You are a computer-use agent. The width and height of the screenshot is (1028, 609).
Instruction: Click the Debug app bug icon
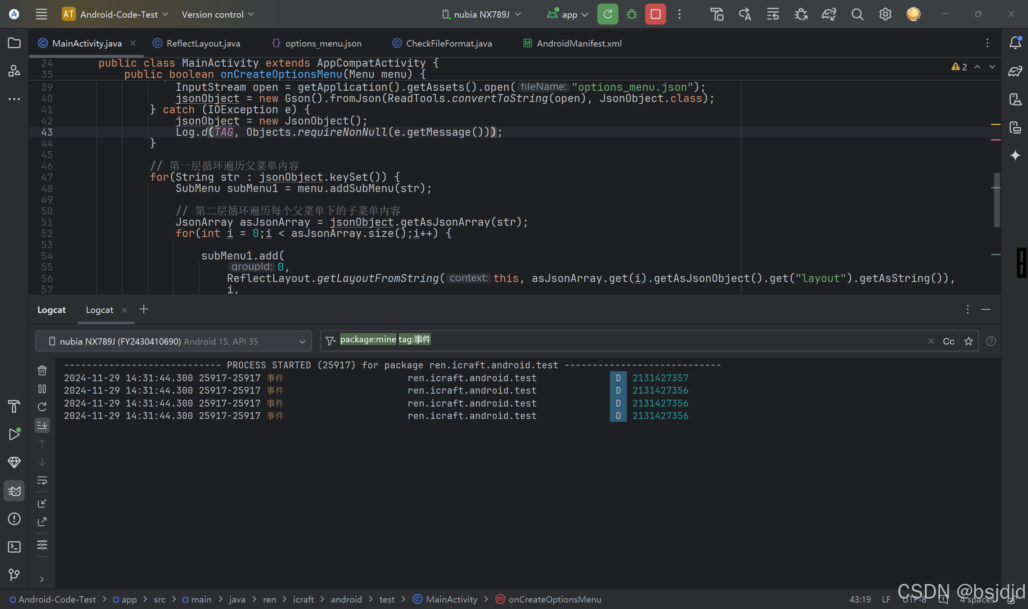click(x=632, y=14)
